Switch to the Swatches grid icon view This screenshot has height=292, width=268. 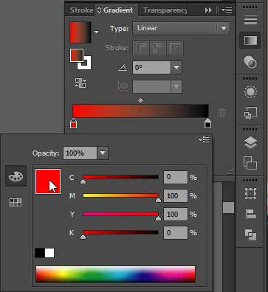pyautogui.click(x=16, y=202)
